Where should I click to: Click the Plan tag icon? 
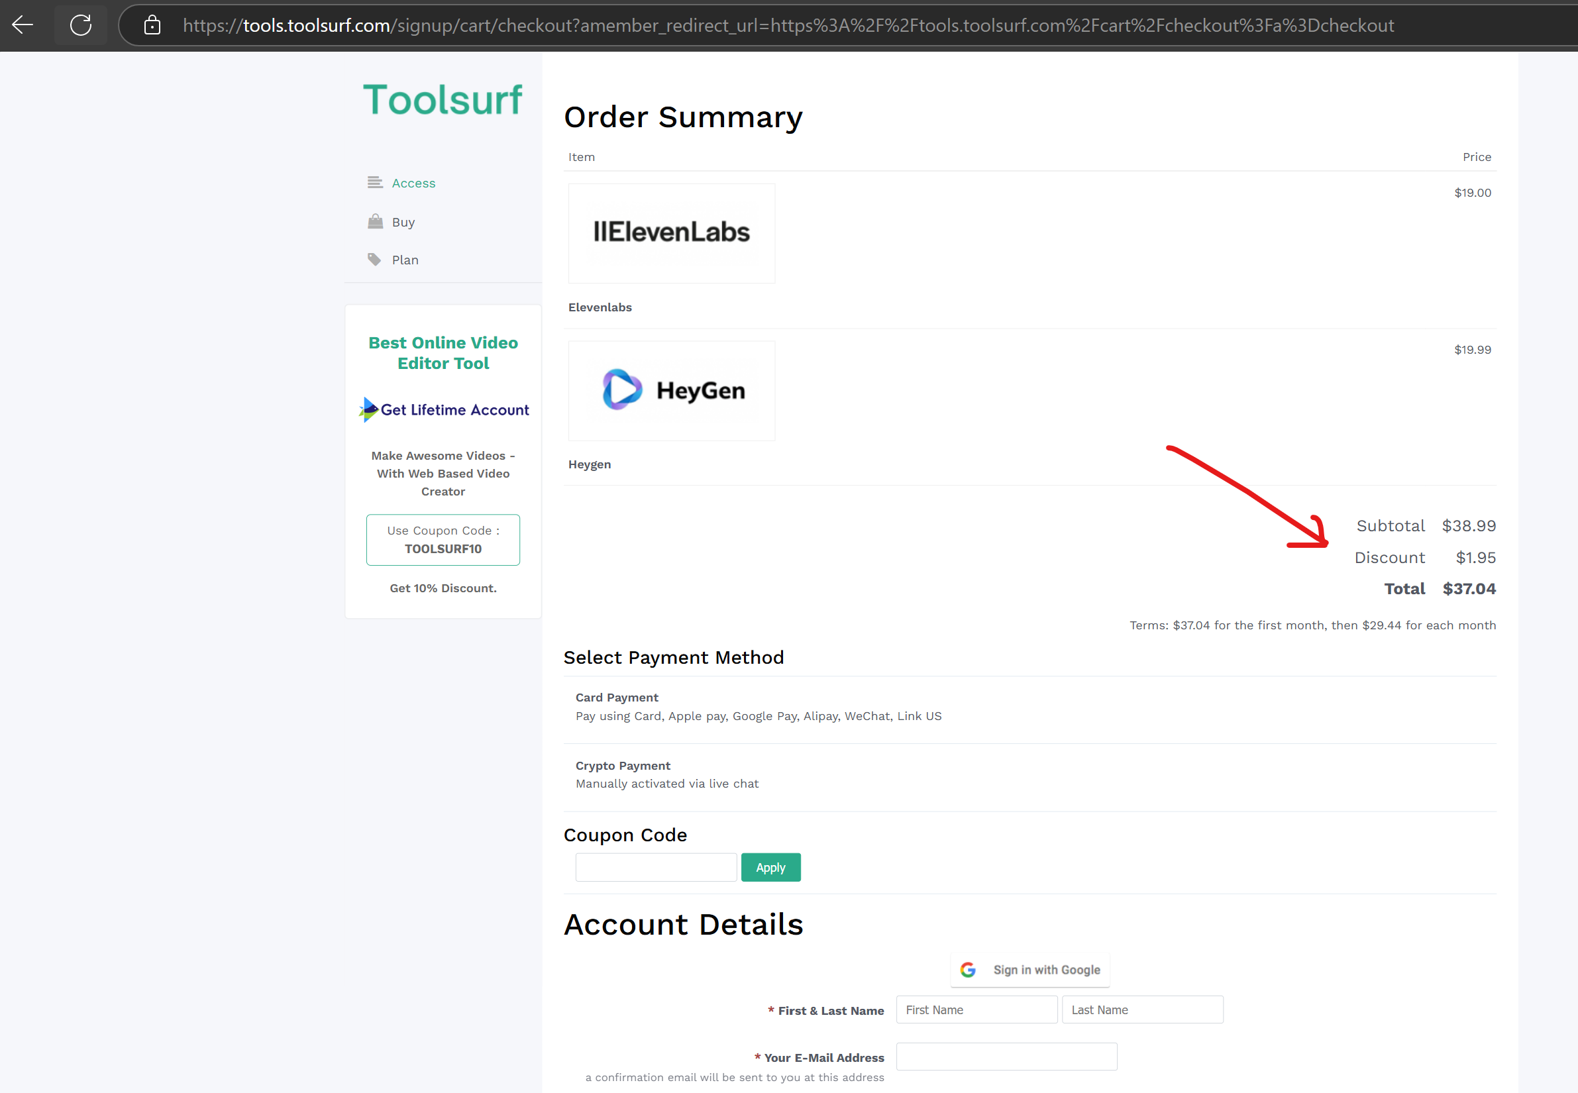pos(374,260)
